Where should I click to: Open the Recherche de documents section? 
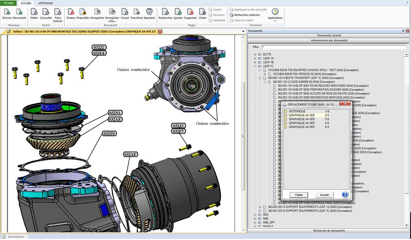329,231
